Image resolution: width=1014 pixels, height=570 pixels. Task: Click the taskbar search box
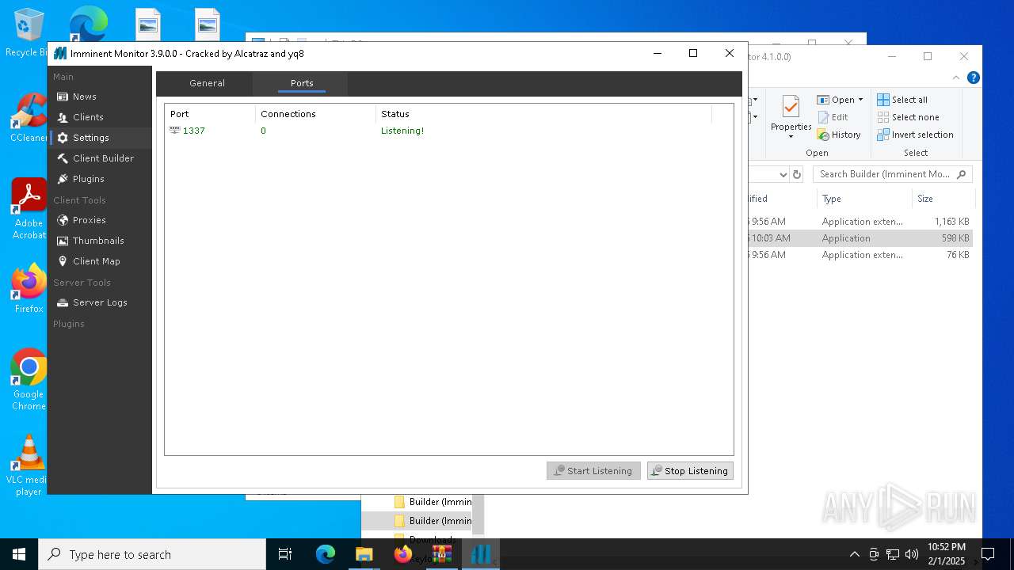152,554
